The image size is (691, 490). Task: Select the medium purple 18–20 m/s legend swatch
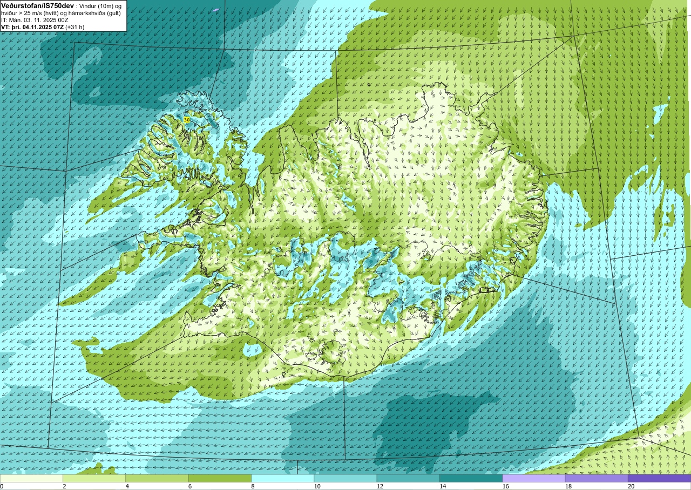[597, 478]
